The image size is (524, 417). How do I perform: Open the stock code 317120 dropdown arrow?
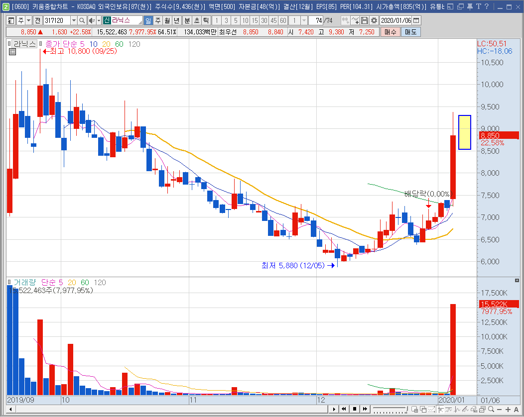(74, 21)
